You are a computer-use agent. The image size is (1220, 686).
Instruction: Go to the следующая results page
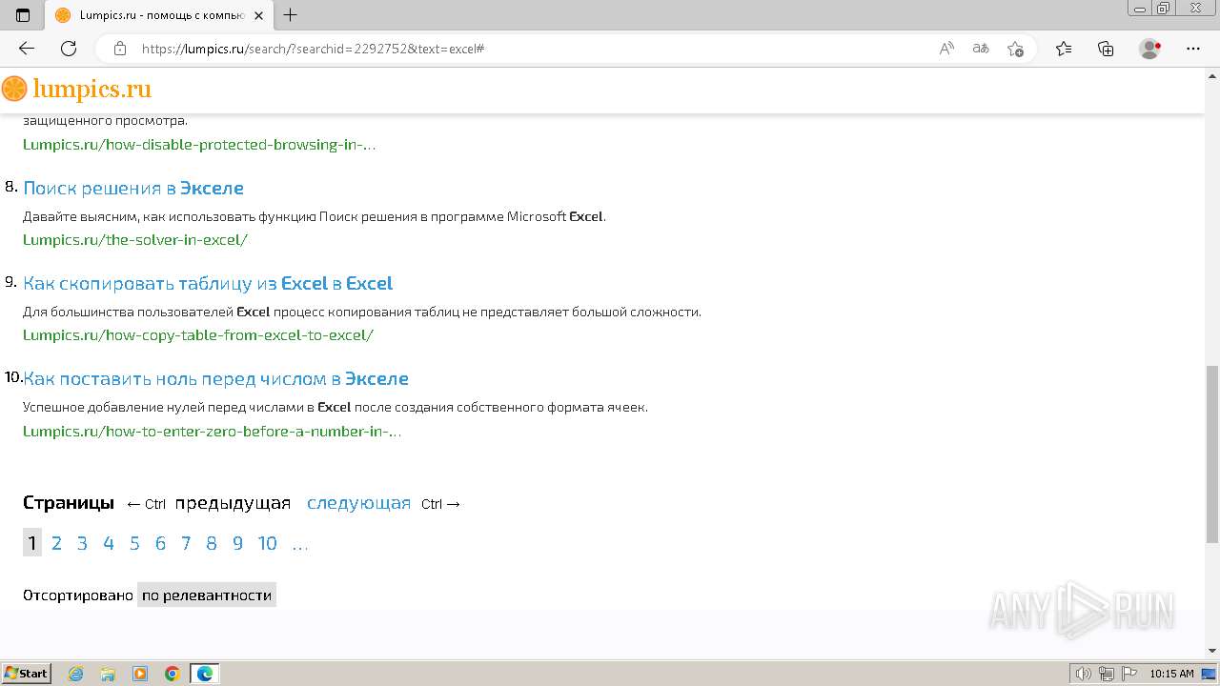tap(358, 503)
